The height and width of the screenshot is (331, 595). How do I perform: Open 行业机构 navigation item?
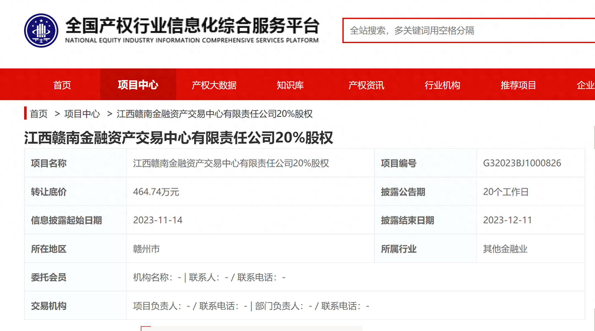pyautogui.click(x=443, y=85)
